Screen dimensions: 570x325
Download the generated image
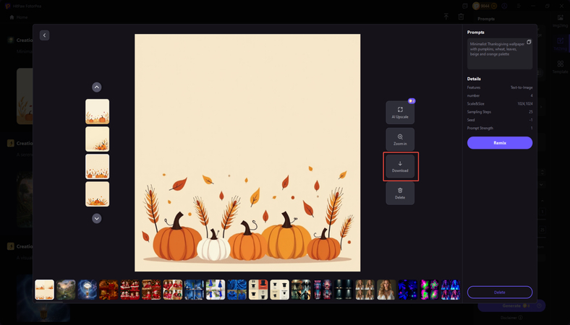coord(399,167)
